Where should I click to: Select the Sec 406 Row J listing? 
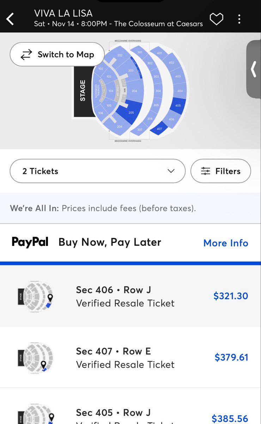pos(130,296)
